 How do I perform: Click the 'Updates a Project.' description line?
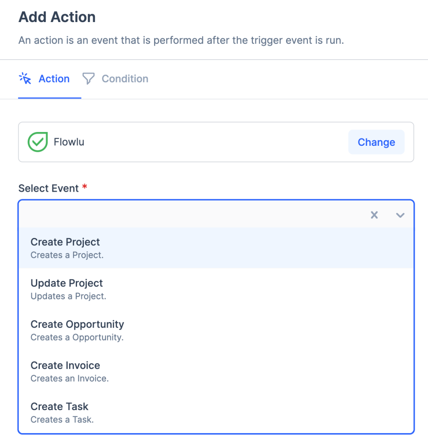pyautogui.click(x=68, y=296)
